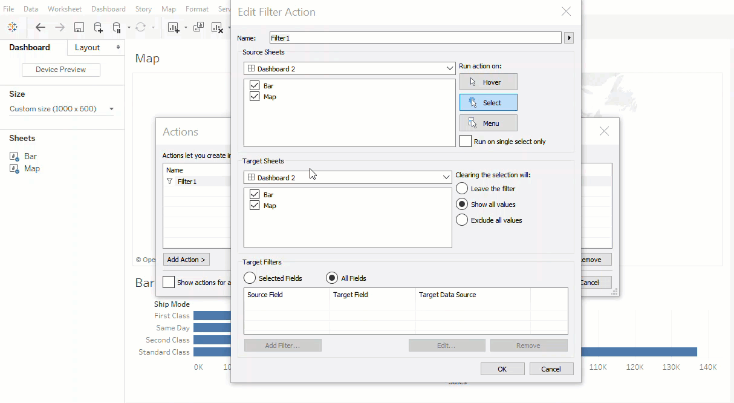Click the clear sheet icon
The width and height of the screenshot is (734, 403).
[217, 27]
